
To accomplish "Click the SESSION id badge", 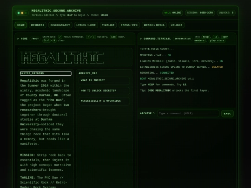I will [x=200, y=13].
